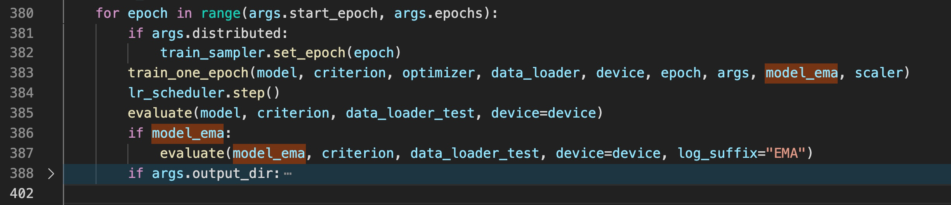The image size is (951, 205).
Task: Click line number 386 in the gutter
Action: (x=22, y=133)
